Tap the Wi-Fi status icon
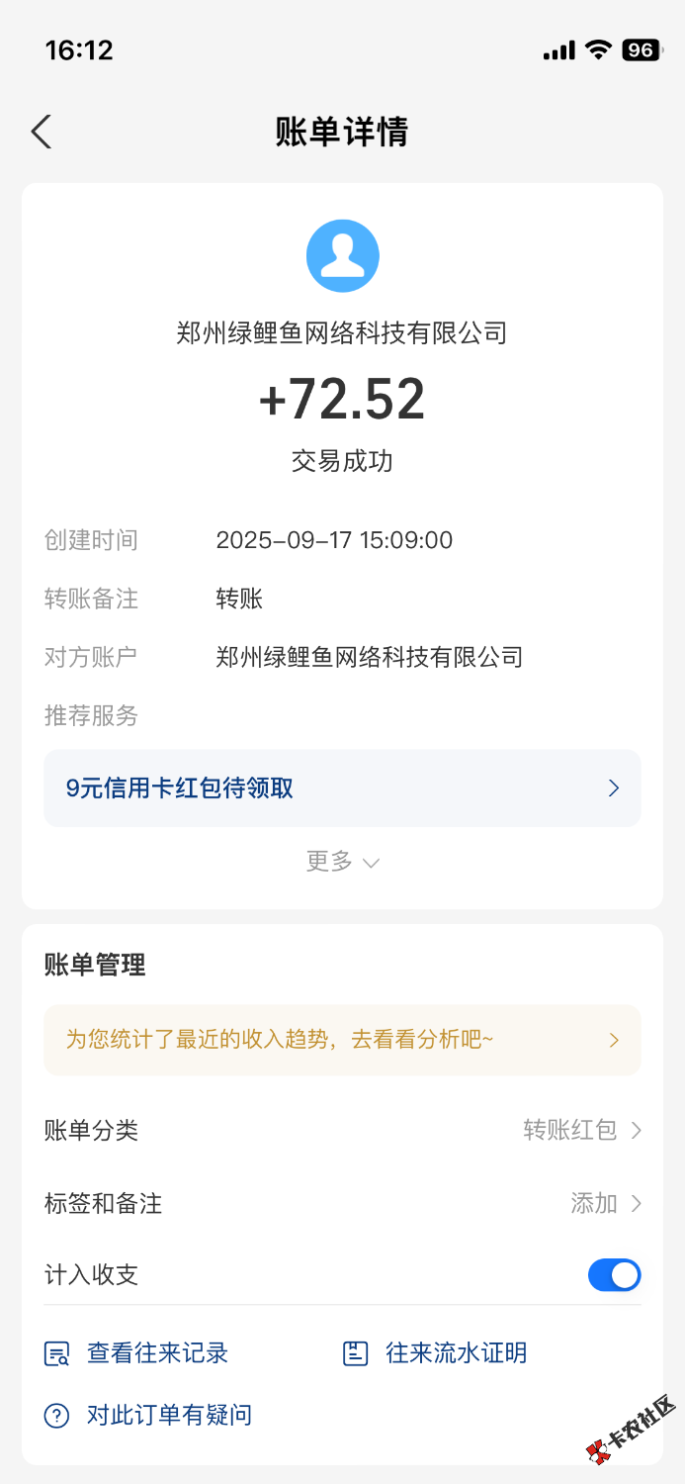Image resolution: width=685 pixels, height=1484 pixels. (x=598, y=50)
